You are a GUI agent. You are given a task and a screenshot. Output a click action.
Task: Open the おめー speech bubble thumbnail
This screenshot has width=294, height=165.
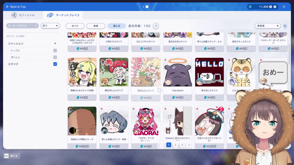(273, 72)
